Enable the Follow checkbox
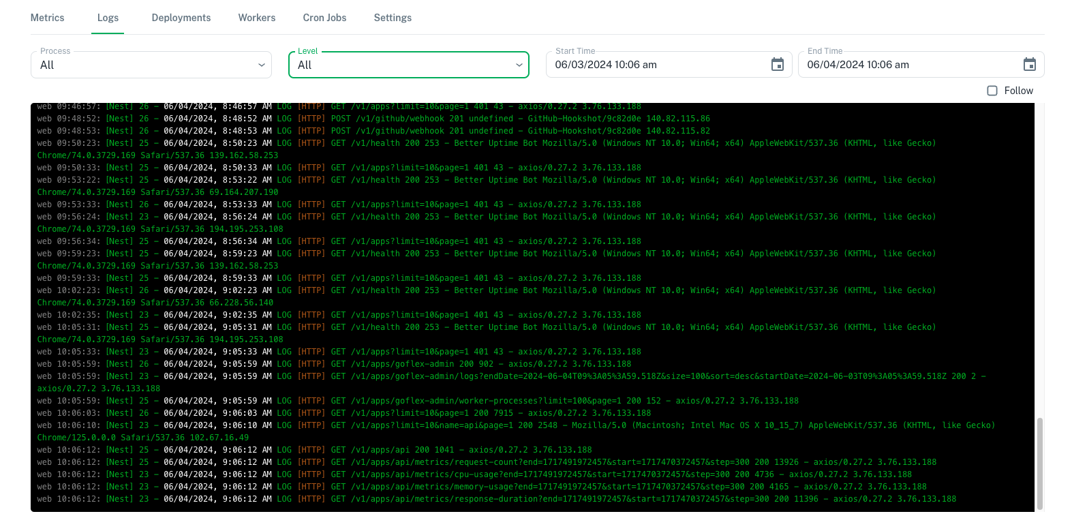This screenshot has width=1072, height=531. 992,91
